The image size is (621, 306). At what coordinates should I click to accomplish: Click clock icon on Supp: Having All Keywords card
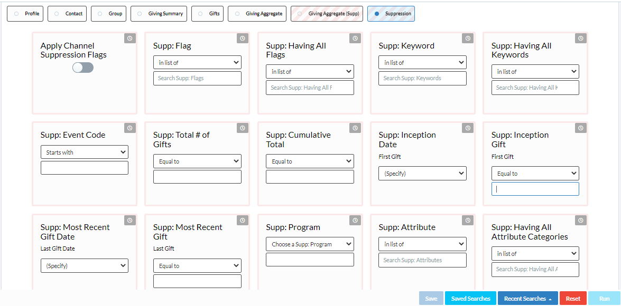coord(581,39)
